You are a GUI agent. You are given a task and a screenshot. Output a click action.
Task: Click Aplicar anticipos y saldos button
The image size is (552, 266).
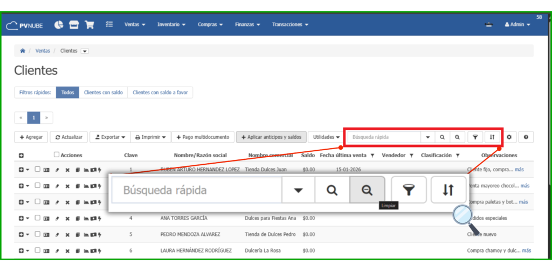[x=271, y=137]
